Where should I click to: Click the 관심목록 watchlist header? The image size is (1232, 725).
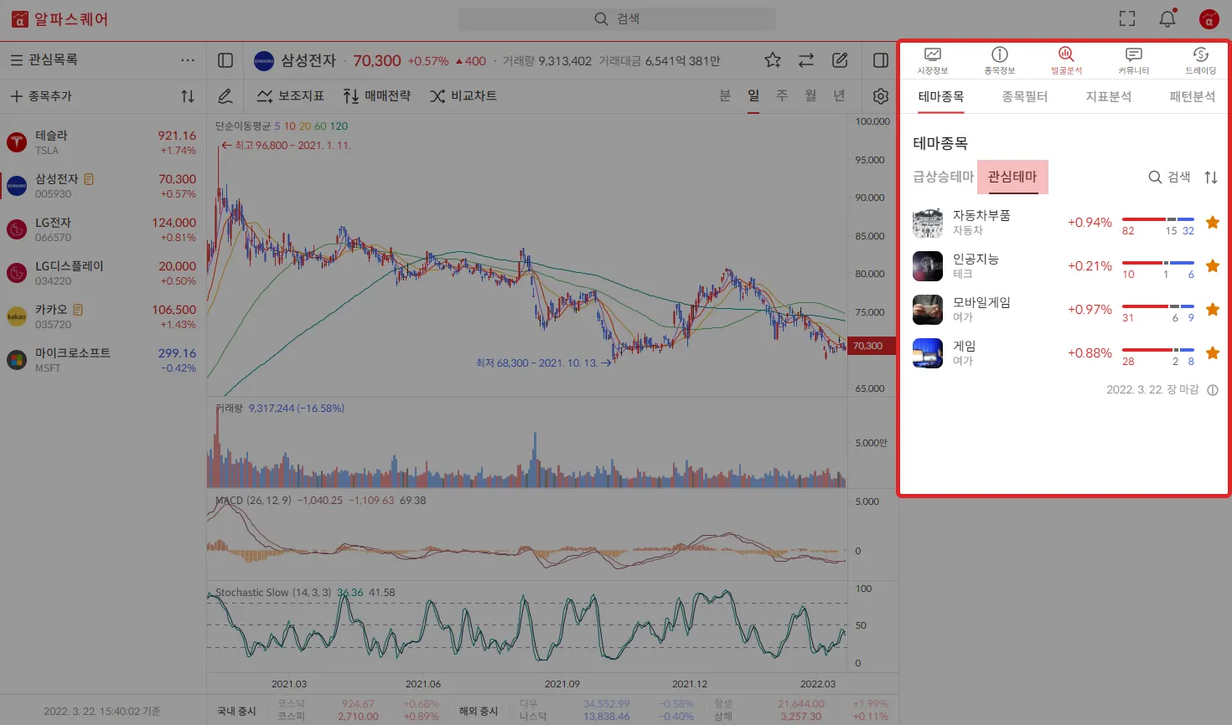pyautogui.click(x=44, y=60)
